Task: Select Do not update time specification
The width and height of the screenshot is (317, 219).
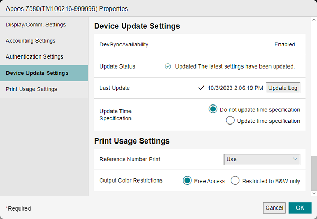Action: point(213,109)
